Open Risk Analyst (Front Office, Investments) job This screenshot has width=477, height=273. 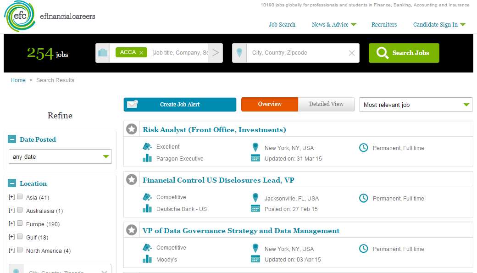click(214, 130)
